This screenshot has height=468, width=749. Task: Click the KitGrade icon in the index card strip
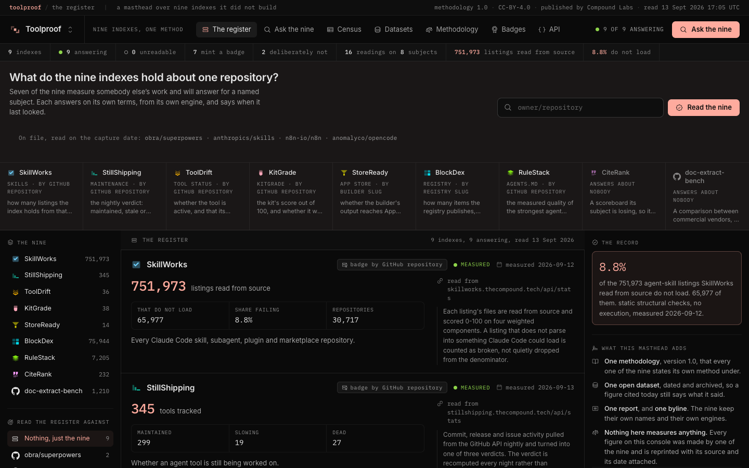coord(261,173)
